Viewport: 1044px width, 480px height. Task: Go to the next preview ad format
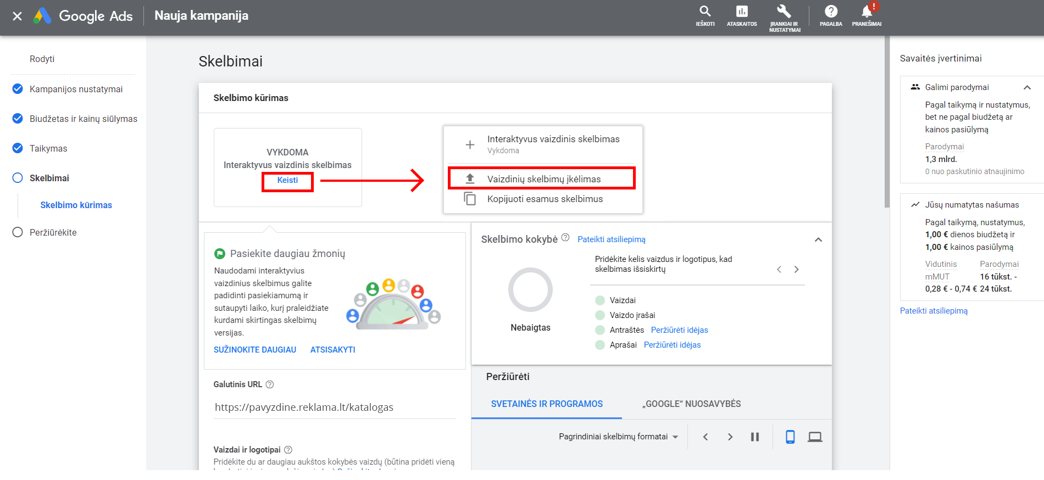coord(730,437)
